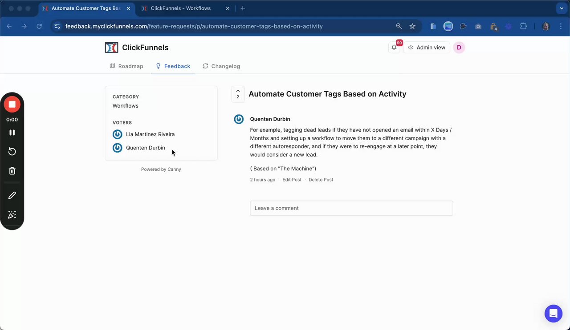This screenshot has height=330, width=570.
Task: Open the chat support widget
Action: (x=553, y=314)
